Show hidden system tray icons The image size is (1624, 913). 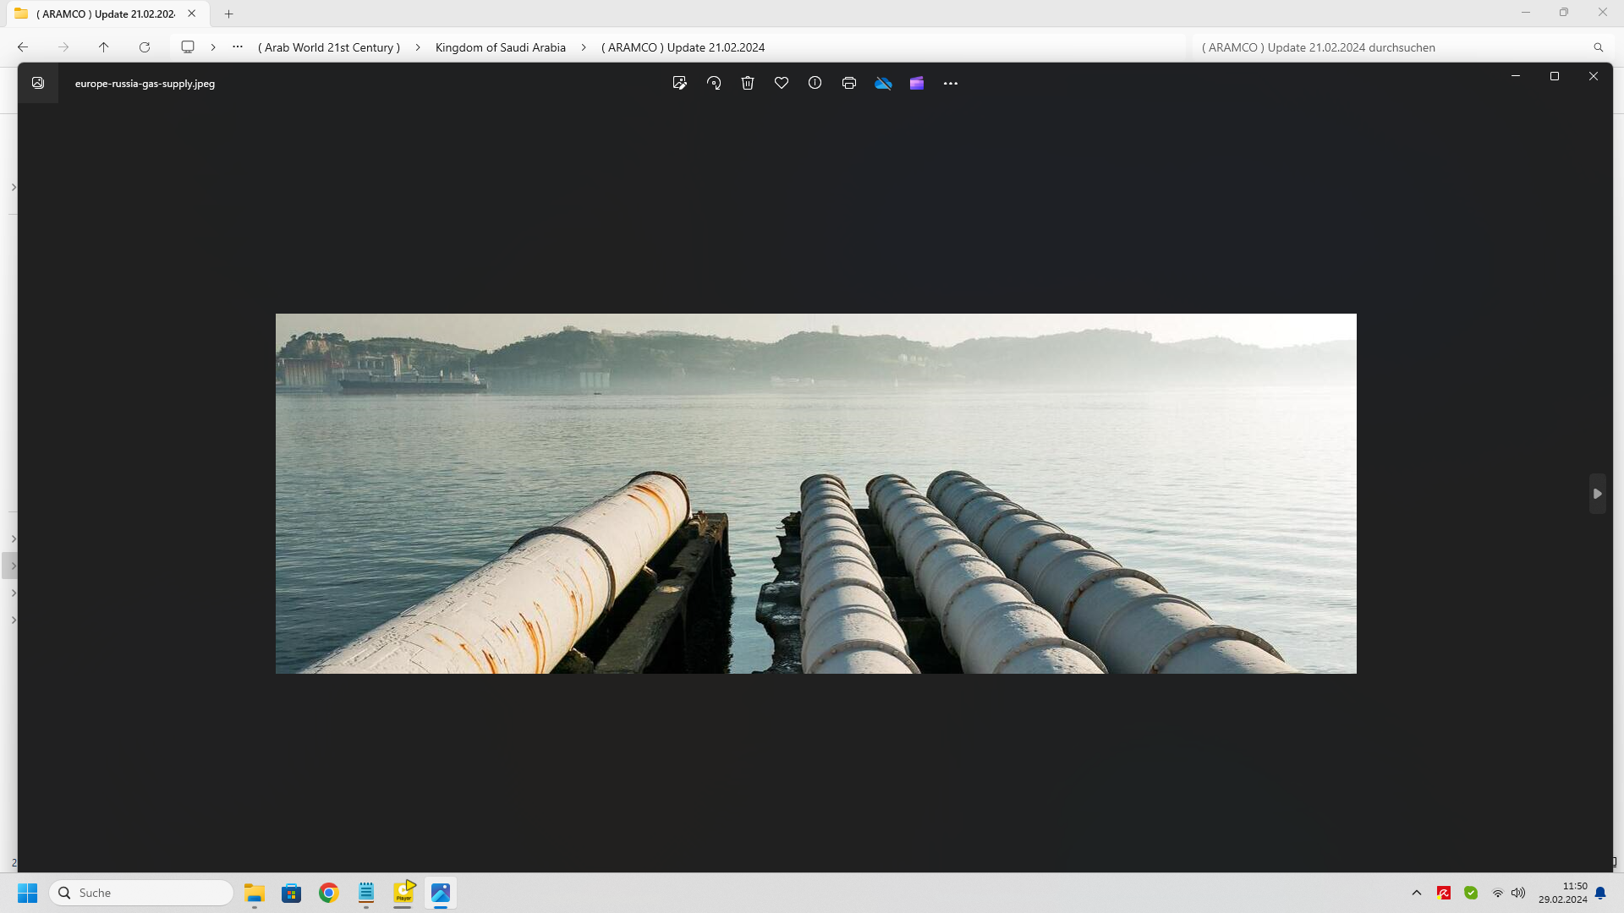[x=1417, y=893]
